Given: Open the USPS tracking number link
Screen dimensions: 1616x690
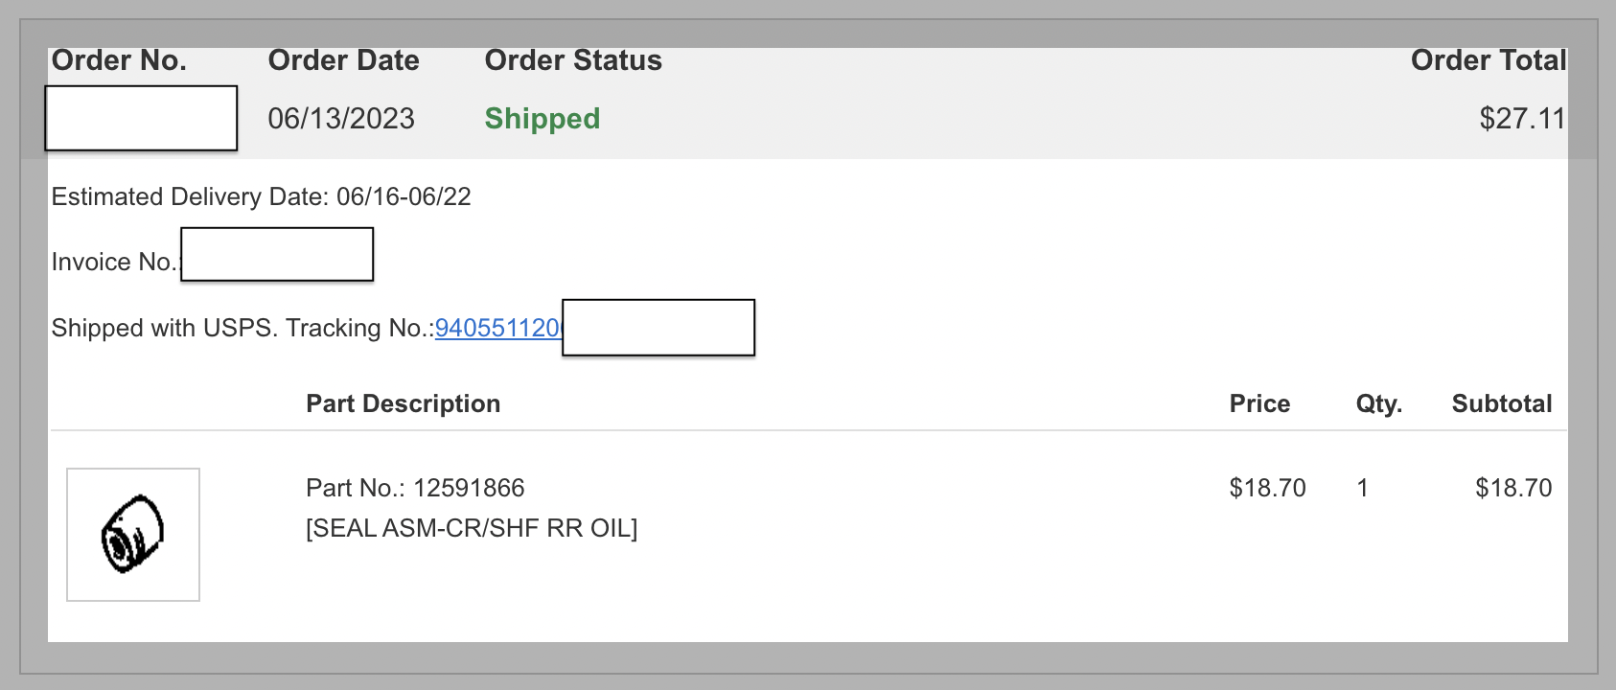Looking at the screenshot, I should 496,328.
